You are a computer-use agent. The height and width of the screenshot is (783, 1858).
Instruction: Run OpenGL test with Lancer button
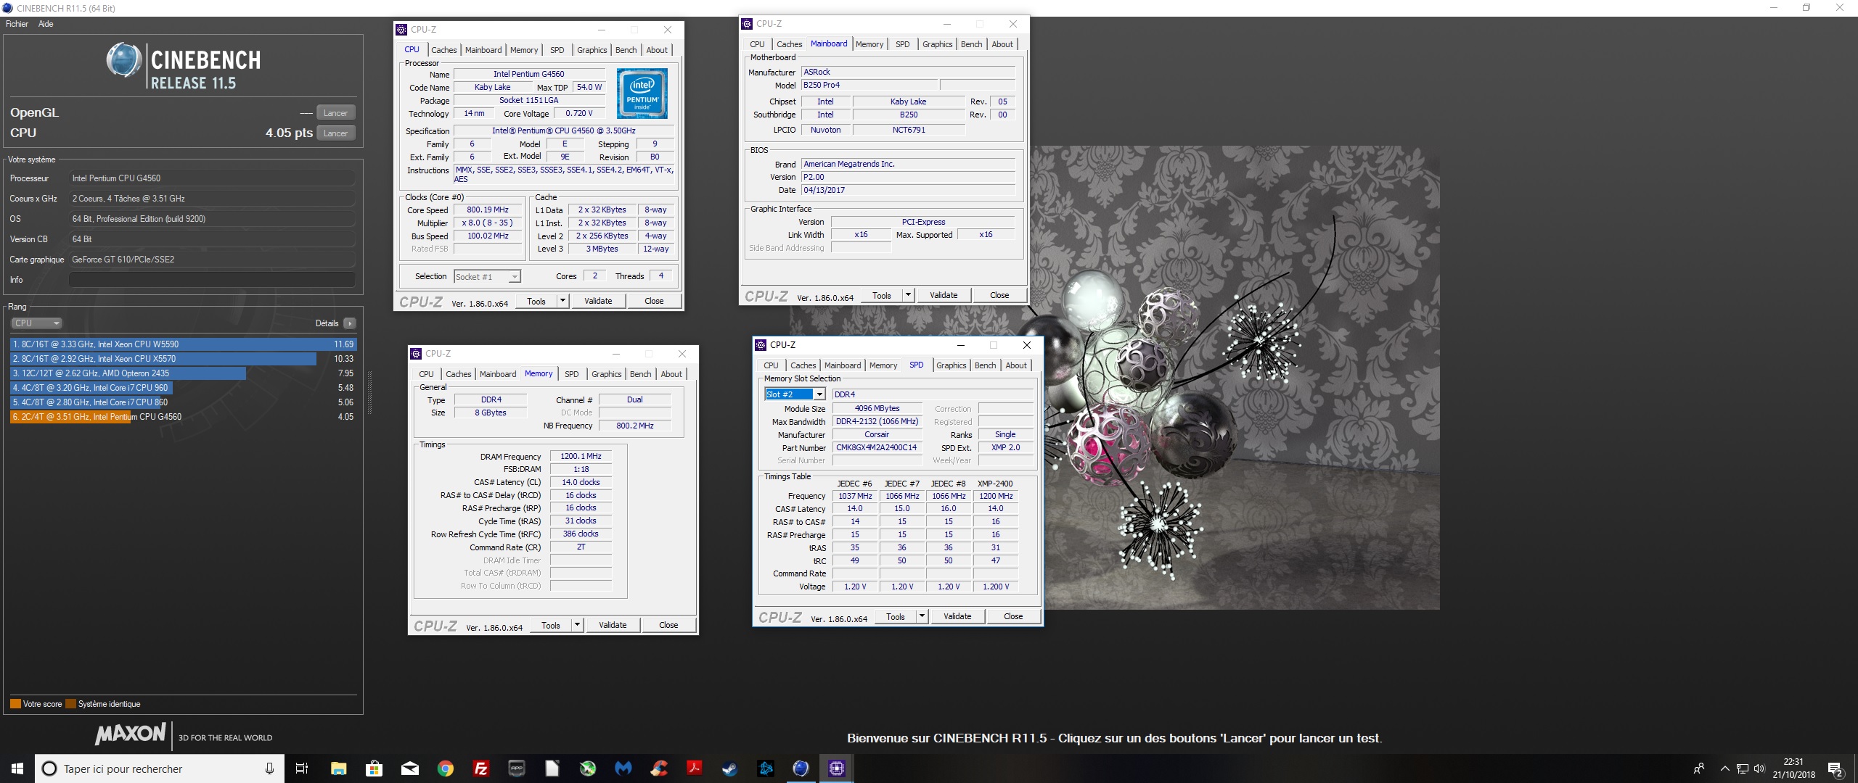(335, 113)
